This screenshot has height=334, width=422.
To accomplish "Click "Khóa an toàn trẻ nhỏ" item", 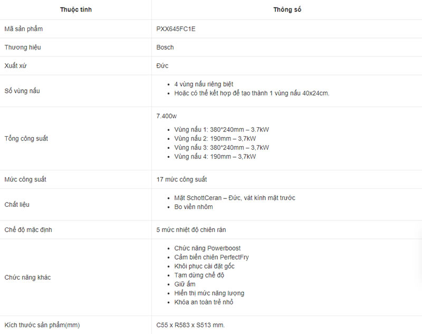I will [204, 302].
